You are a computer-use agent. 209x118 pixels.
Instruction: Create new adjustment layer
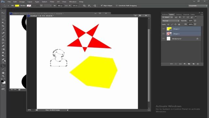185,64
